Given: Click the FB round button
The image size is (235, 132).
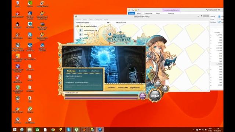Looking at the screenshot, I should click(x=165, y=89).
